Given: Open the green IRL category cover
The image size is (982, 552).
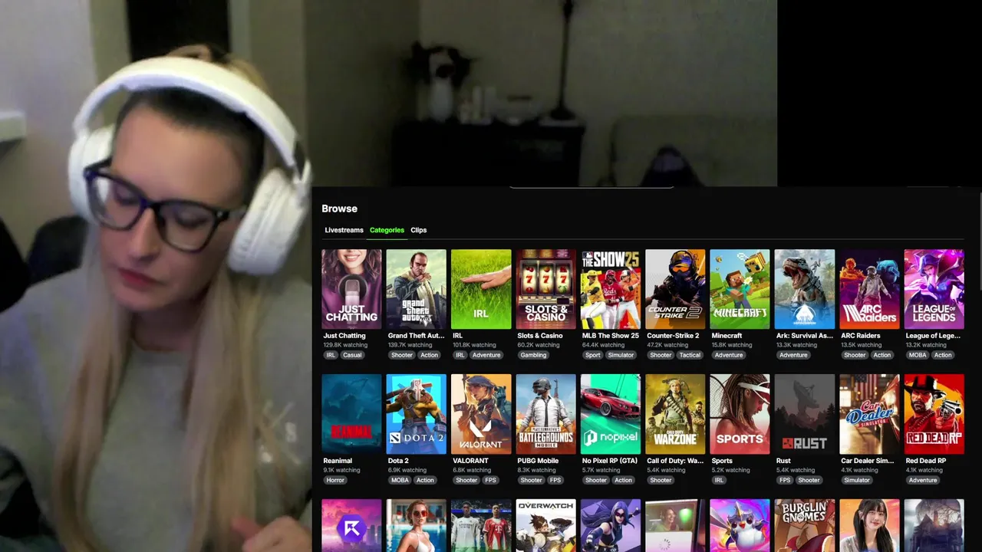Looking at the screenshot, I should [x=481, y=289].
